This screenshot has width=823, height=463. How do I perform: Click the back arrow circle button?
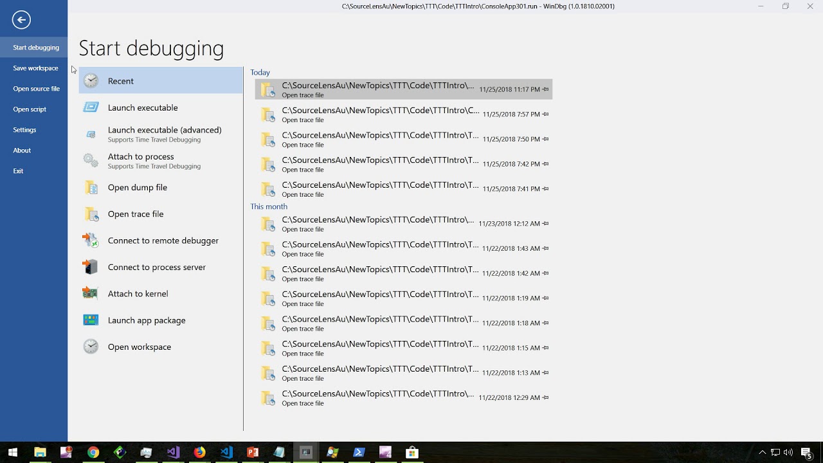point(21,20)
